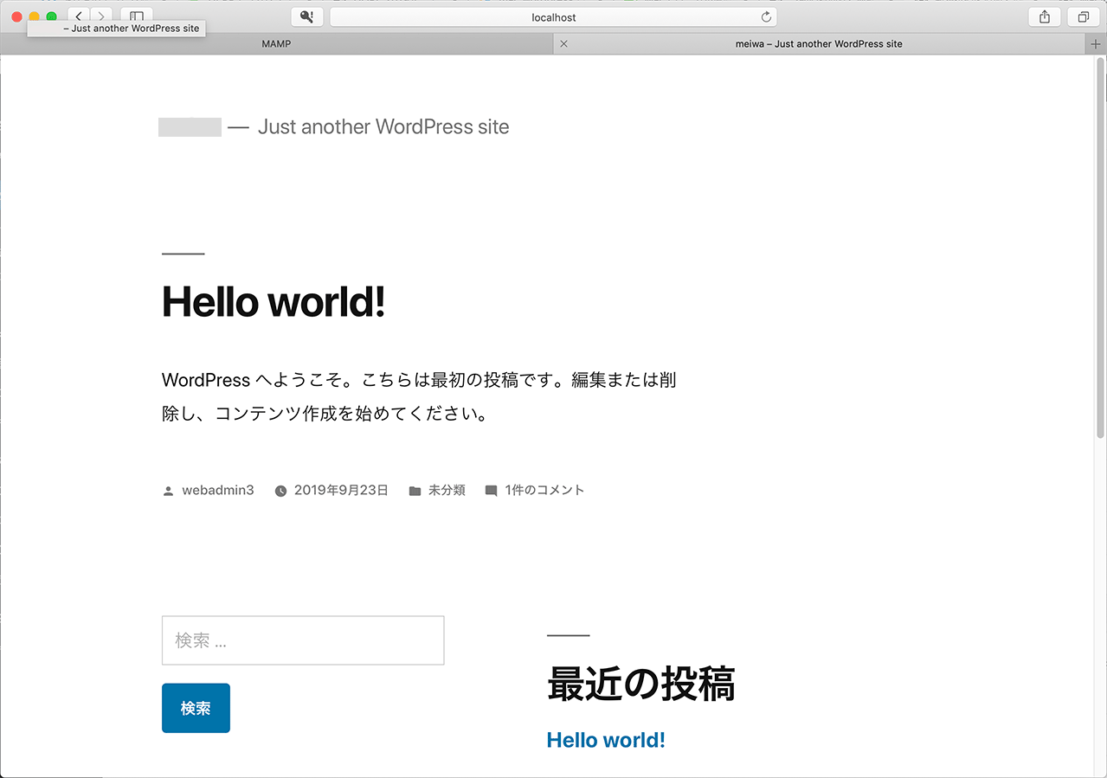
Task: Click the 最近の投稿 heading
Action: click(x=641, y=684)
